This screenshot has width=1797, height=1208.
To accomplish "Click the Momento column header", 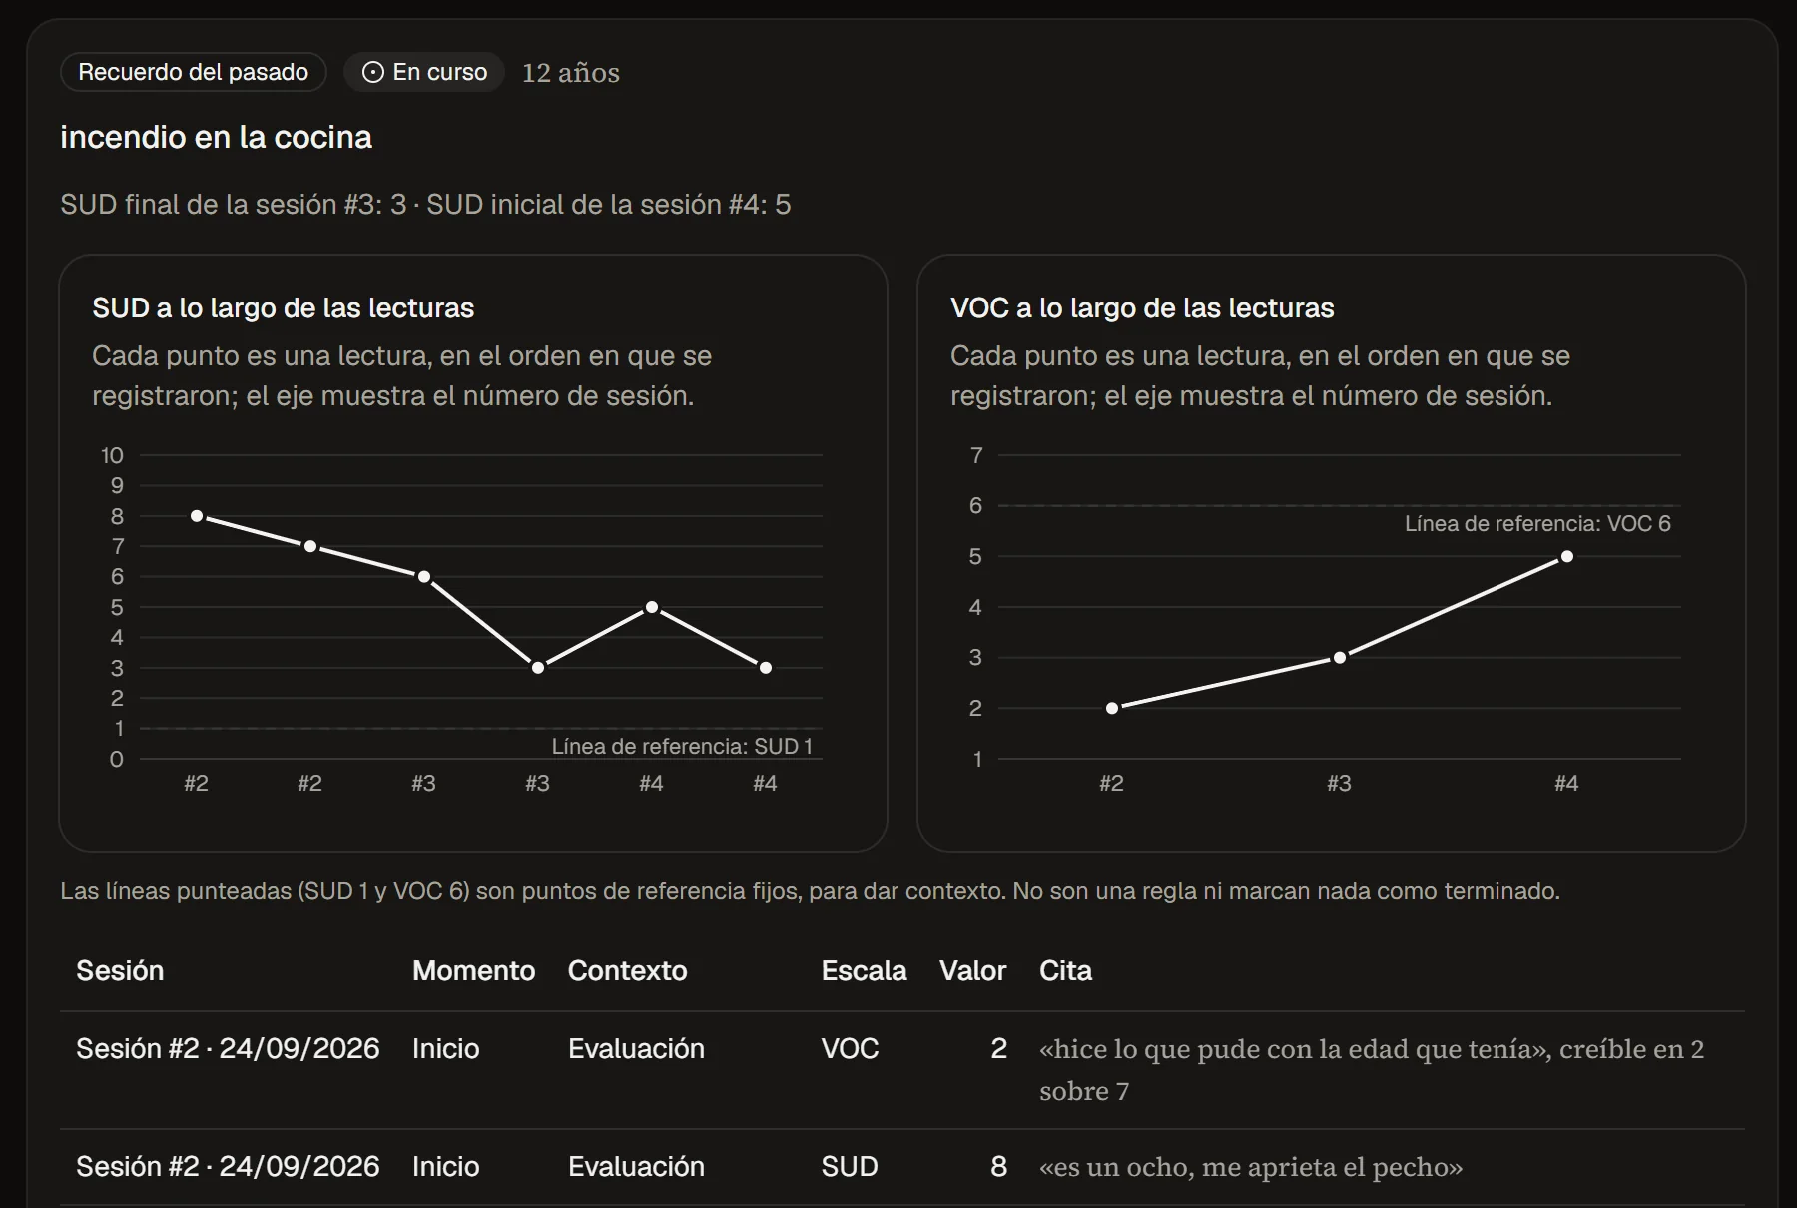I will click(474, 970).
